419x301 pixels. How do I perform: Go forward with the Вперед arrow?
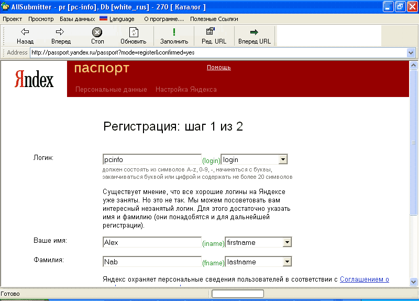61,36
